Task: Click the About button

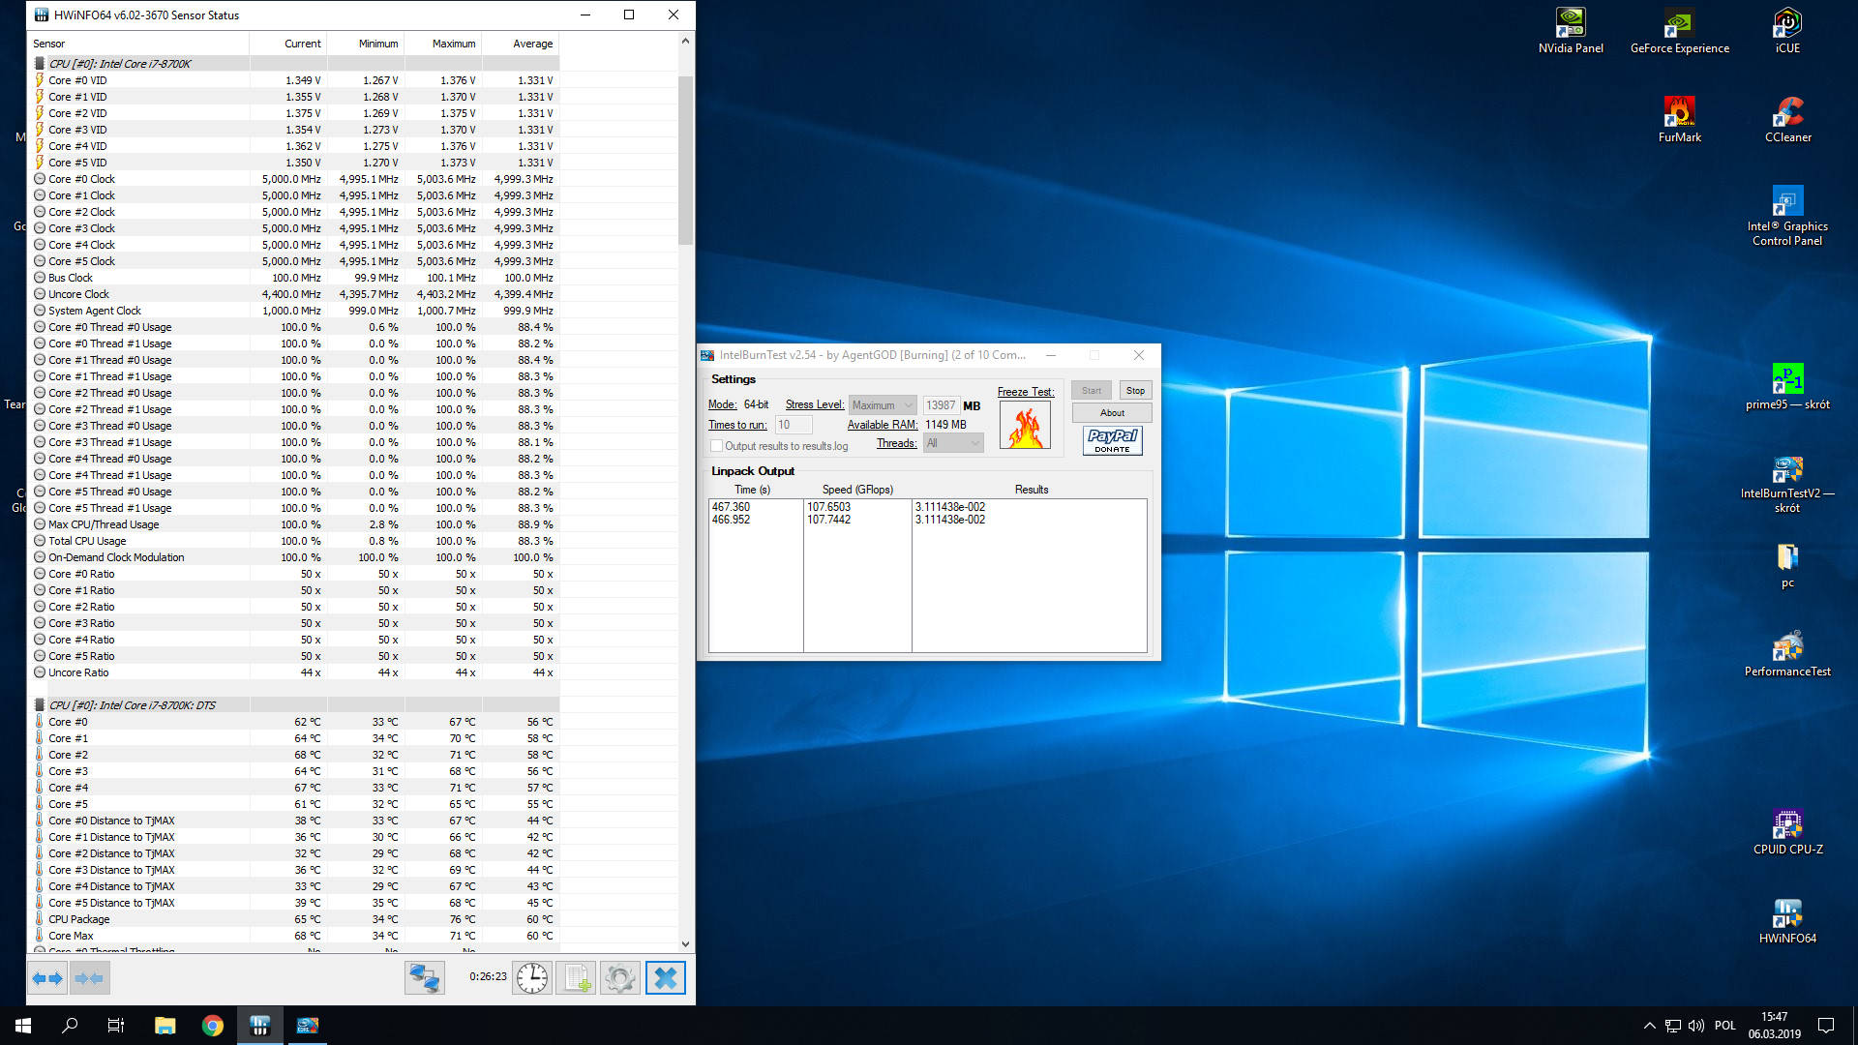Action: 1112,413
